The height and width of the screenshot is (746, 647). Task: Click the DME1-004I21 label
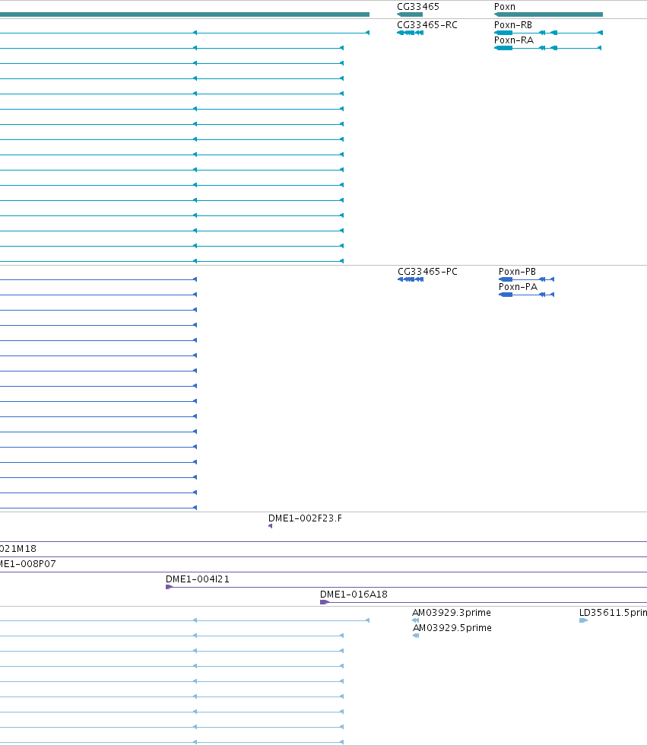[197, 579]
